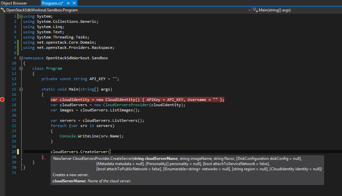Close the Program.cs tab
The width and height of the screenshot is (342, 196).
pos(73,3)
